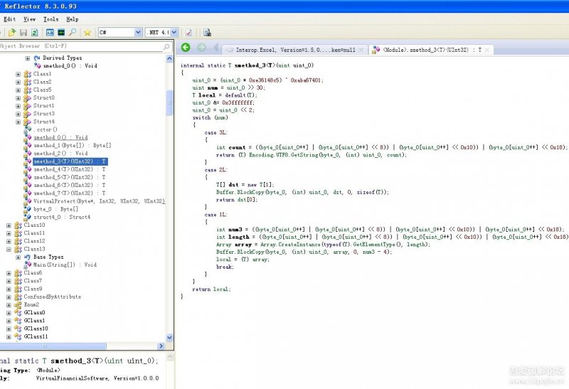The width and height of the screenshot is (569, 389).
Task: Select smethod_4<T>(UInt32) in the tree
Action: pos(70,169)
